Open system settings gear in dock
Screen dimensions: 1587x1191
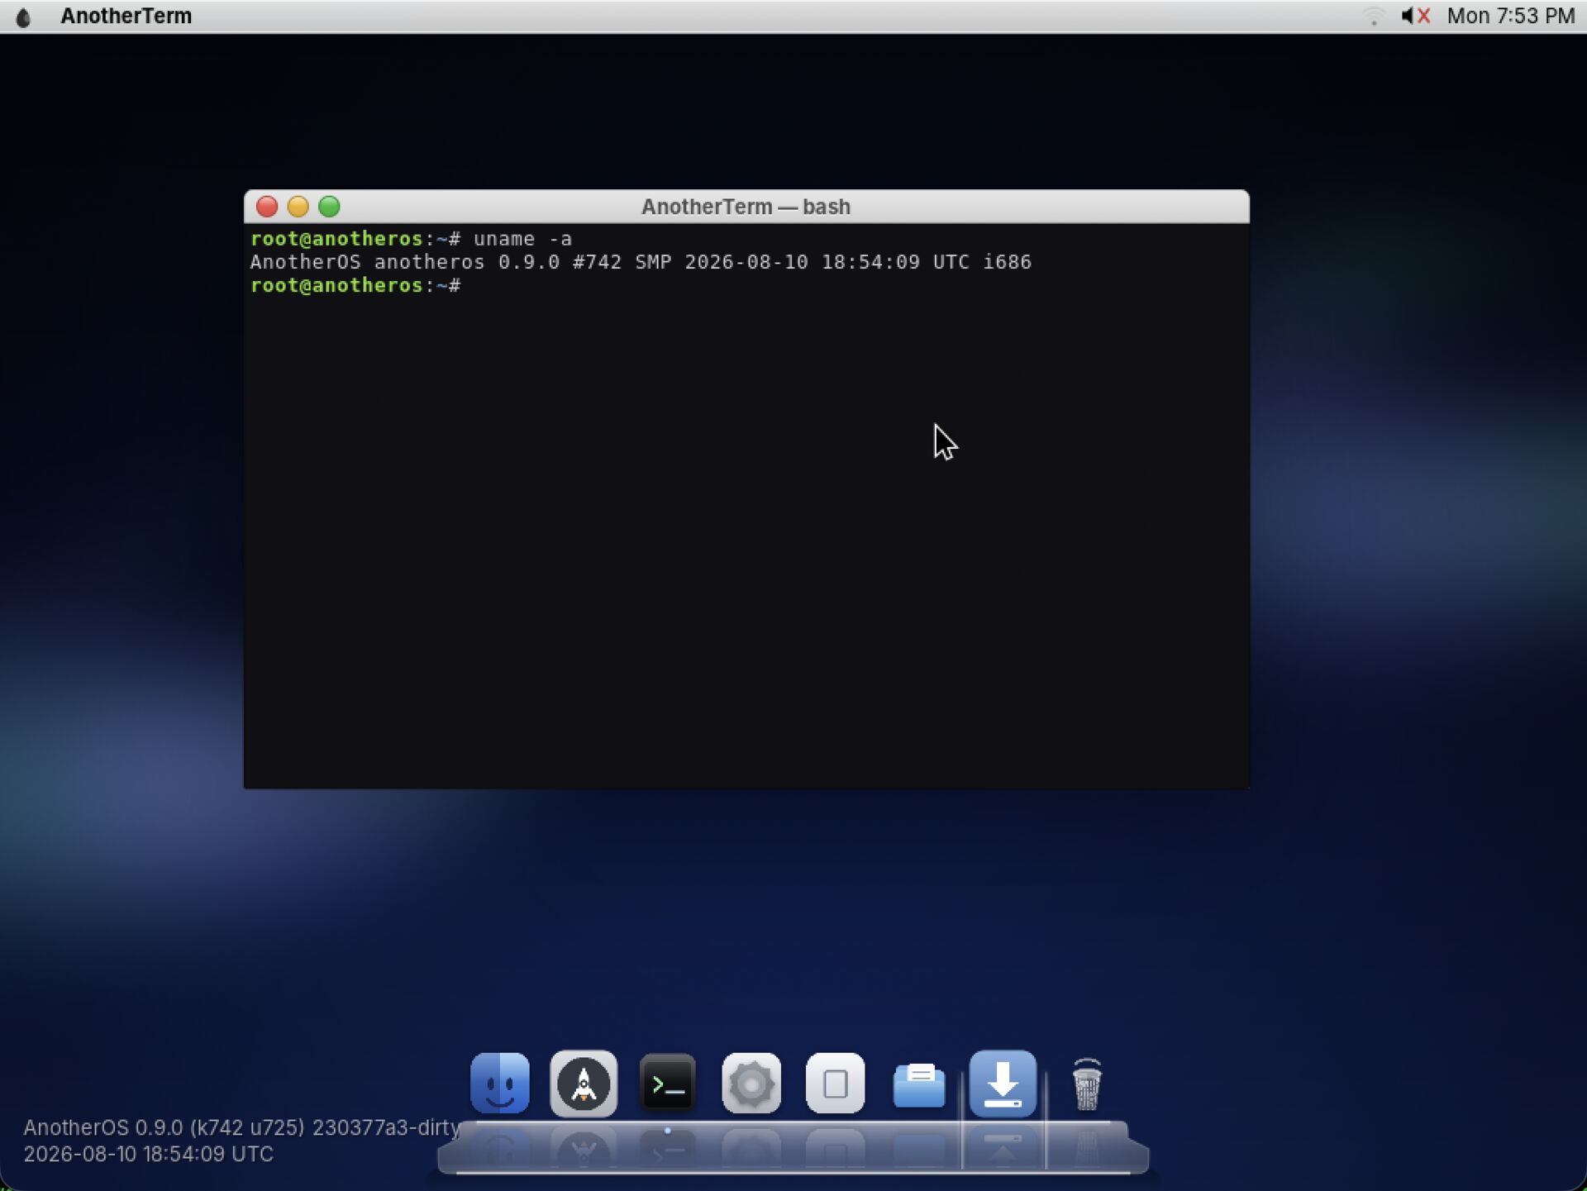coord(751,1084)
